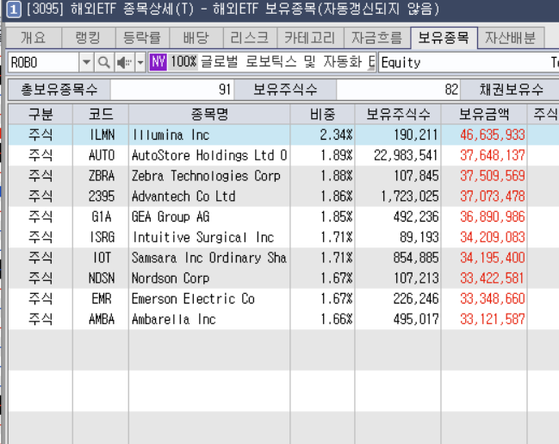Select the Illumina Inc row name
This screenshot has height=444, width=559.
point(171,134)
